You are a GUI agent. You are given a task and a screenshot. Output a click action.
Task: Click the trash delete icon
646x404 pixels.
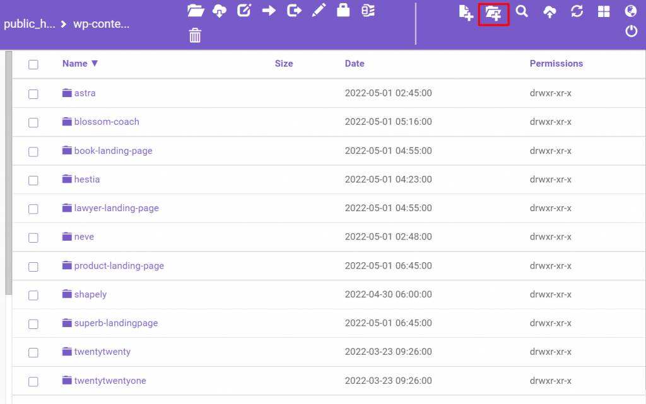point(195,35)
